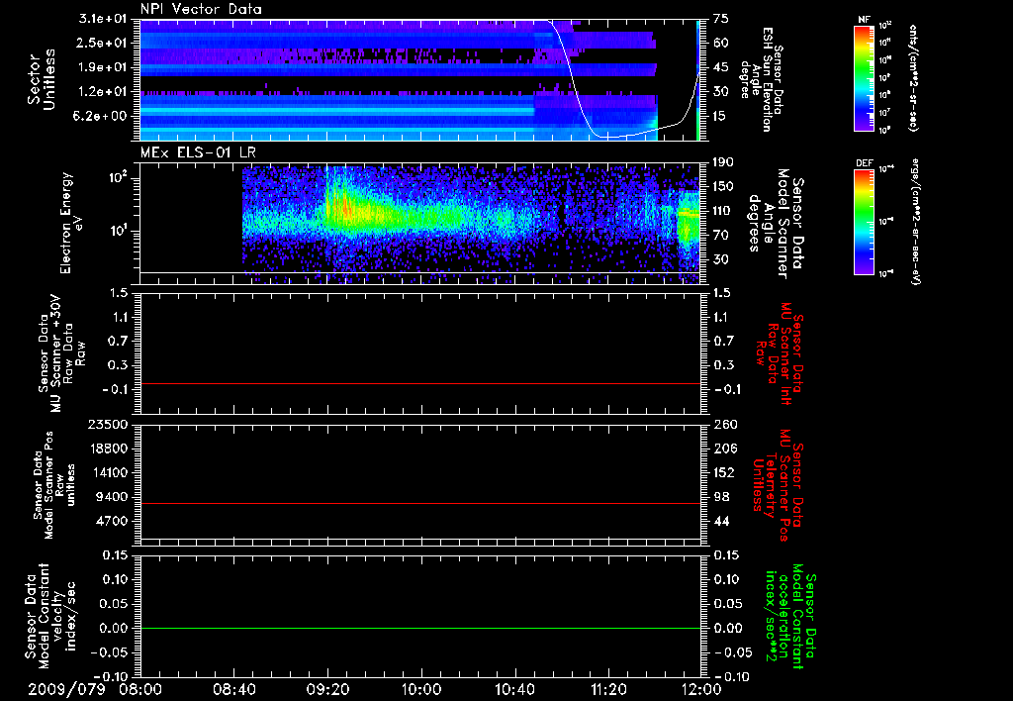
Task: Click the '08:40' time axis label
Action: pos(233,689)
